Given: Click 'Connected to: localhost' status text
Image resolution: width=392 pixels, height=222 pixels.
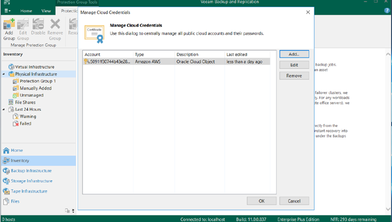Looking at the screenshot, I should pos(202,219).
